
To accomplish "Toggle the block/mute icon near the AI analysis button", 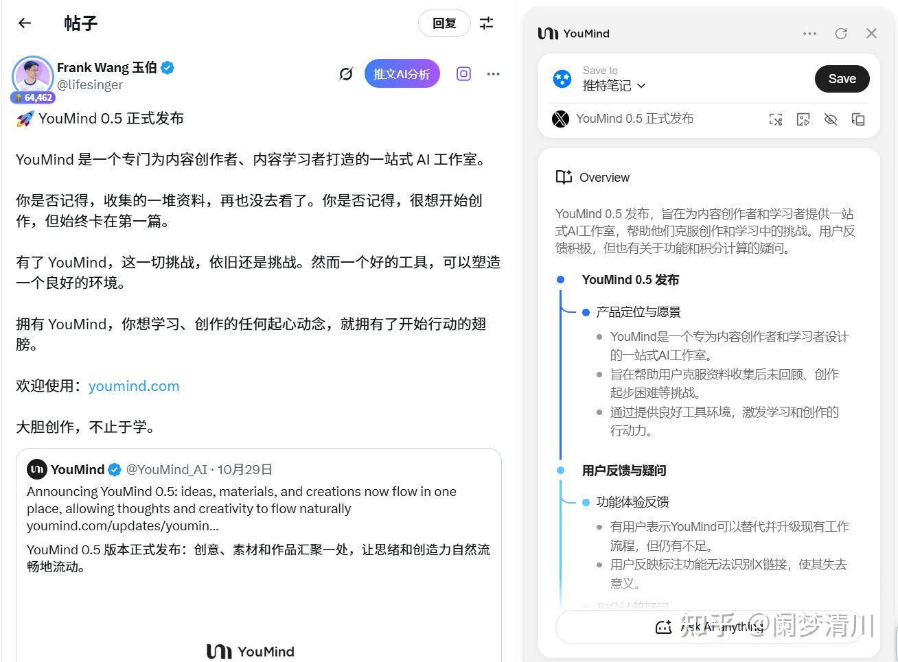I will point(345,73).
